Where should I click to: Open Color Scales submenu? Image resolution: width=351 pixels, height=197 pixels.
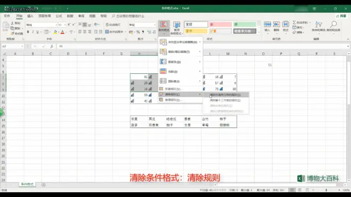(x=180, y=72)
